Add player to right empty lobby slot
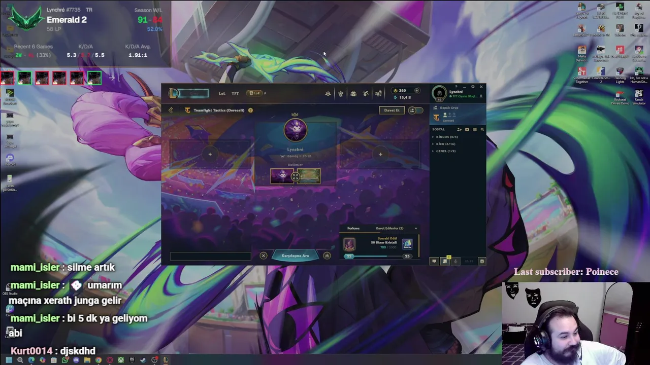The height and width of the screenshot is (365, 650). 380,154
